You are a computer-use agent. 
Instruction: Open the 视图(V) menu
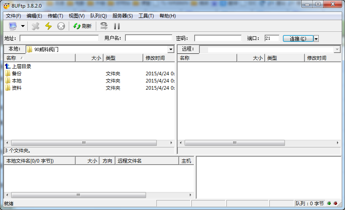point(76,16)
